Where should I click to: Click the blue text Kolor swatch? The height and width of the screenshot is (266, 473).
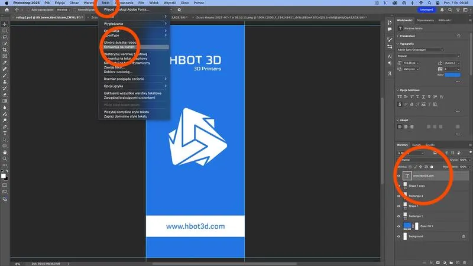pyautogui.click(x=452, y=75)
